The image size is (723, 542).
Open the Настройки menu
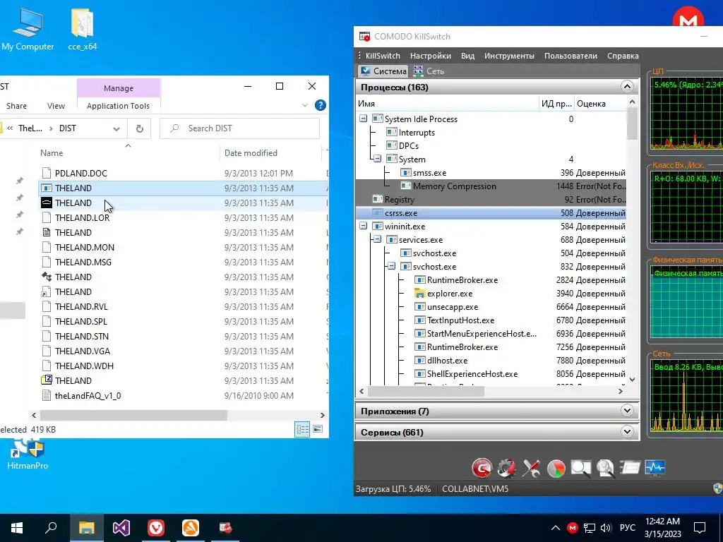tap(430, 56)
